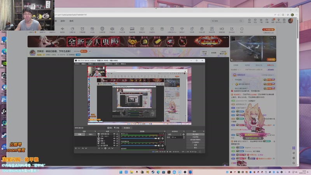Open the 属性 properties gear above Scenes panel
Image resolution: width=311 pixels, height=175 pixels.
[x=110, y=128]
